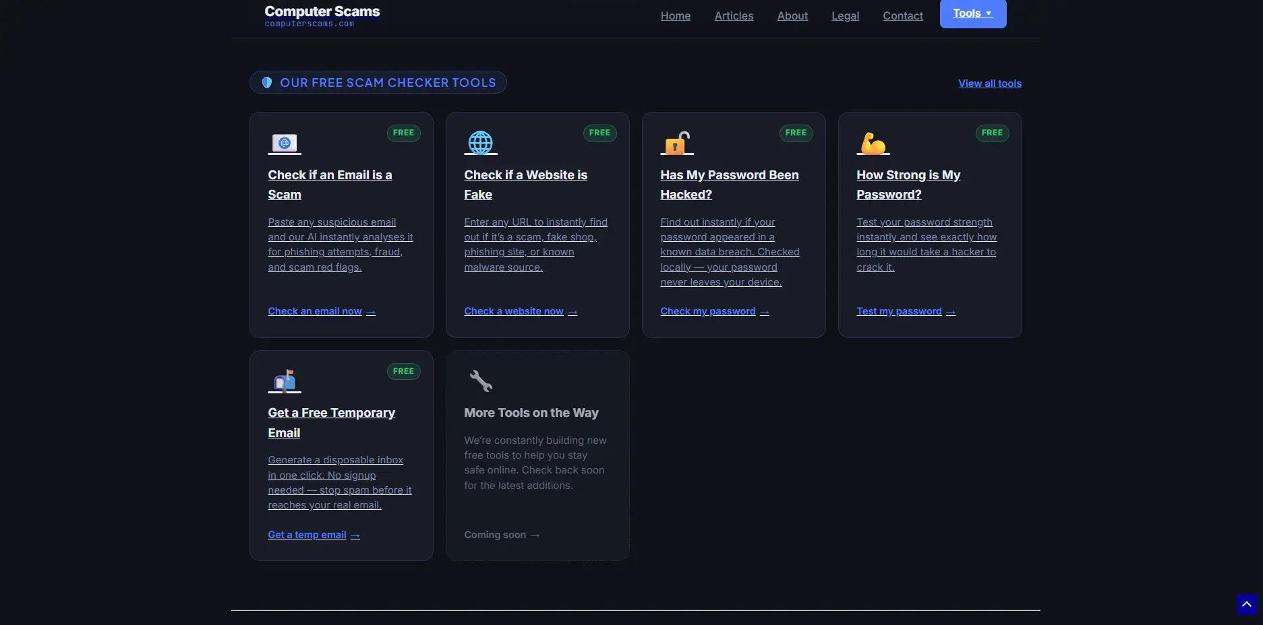Click FREE badge on password strength card
The image size is (1263, 625).
[992, 133]
